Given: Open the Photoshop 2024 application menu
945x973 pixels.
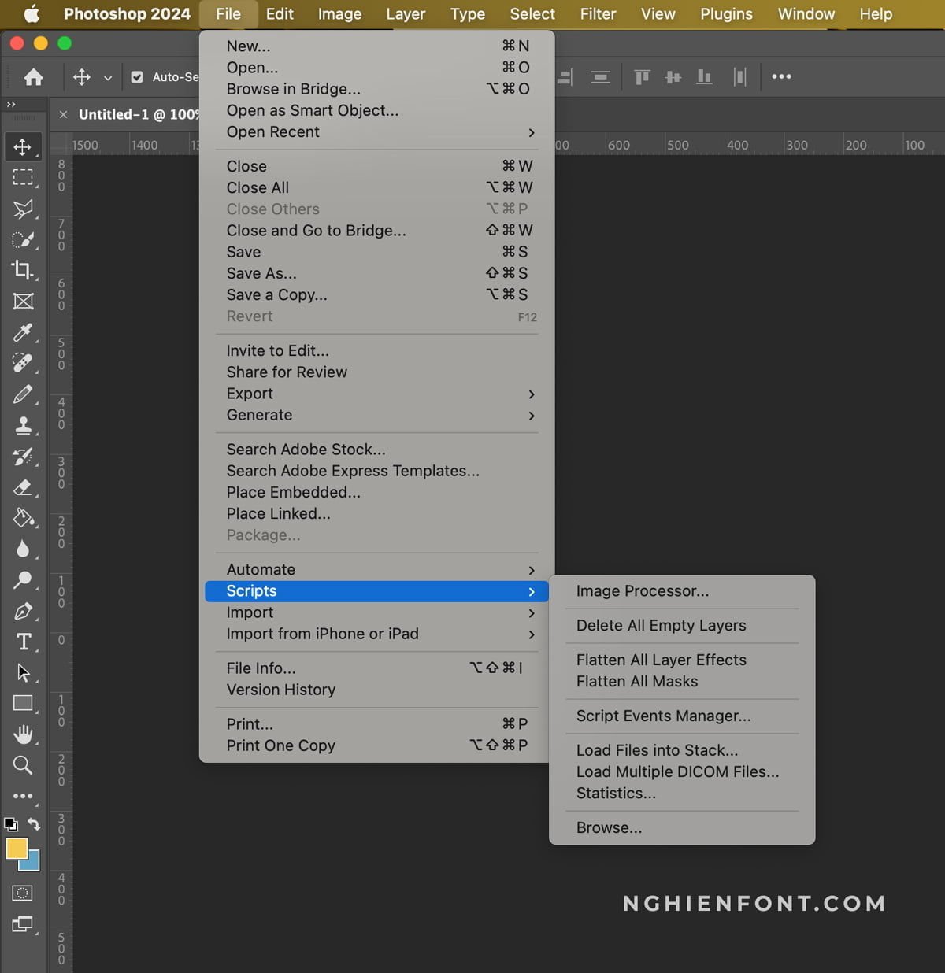Looking at the screenshot, I should pyautogui.click(x=127, y=14).
